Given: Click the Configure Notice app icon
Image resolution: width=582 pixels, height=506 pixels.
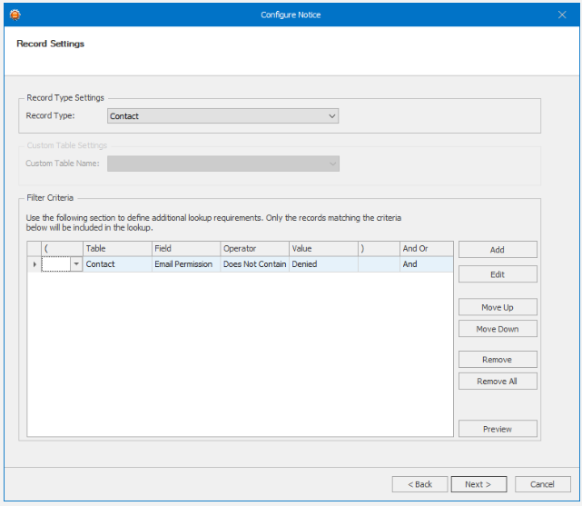Looking at the screenshot, I should pyautogui.click(x=15, y=15).
